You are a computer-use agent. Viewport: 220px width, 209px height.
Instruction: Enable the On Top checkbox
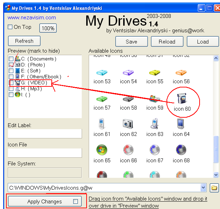(x=10, y=27)
